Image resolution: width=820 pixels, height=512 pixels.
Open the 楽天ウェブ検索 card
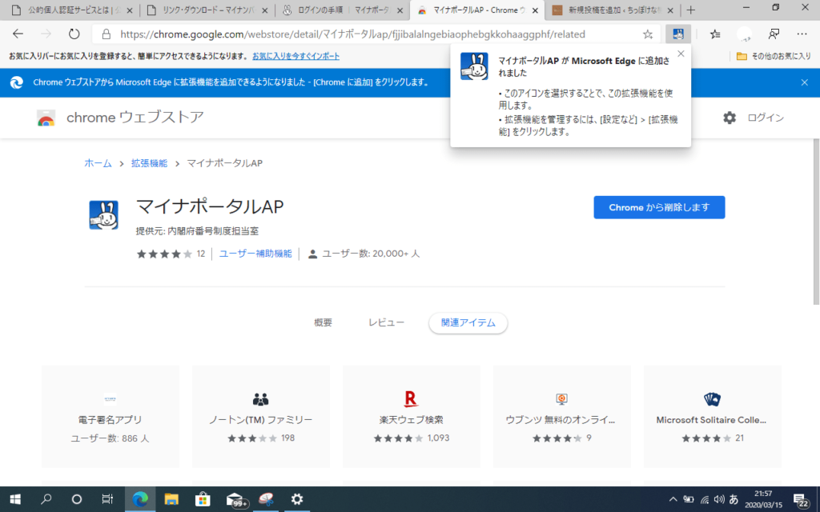(412, 417)
